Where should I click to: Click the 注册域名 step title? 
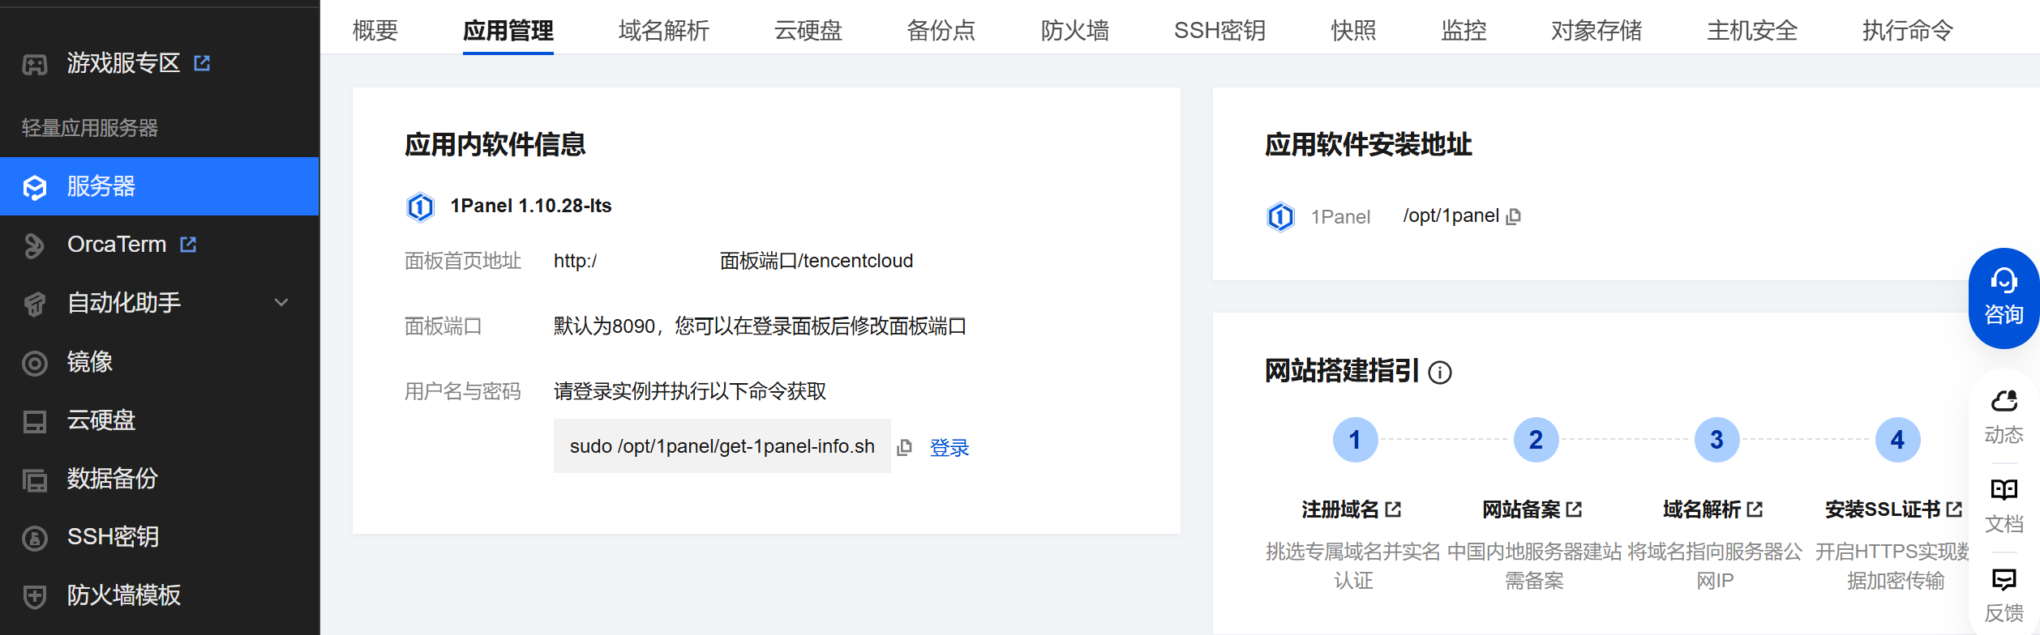point(1340,509)
